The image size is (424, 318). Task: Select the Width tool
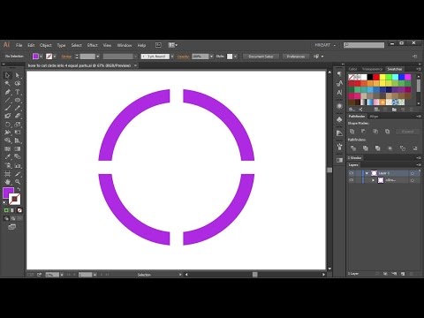pos(7,132)
